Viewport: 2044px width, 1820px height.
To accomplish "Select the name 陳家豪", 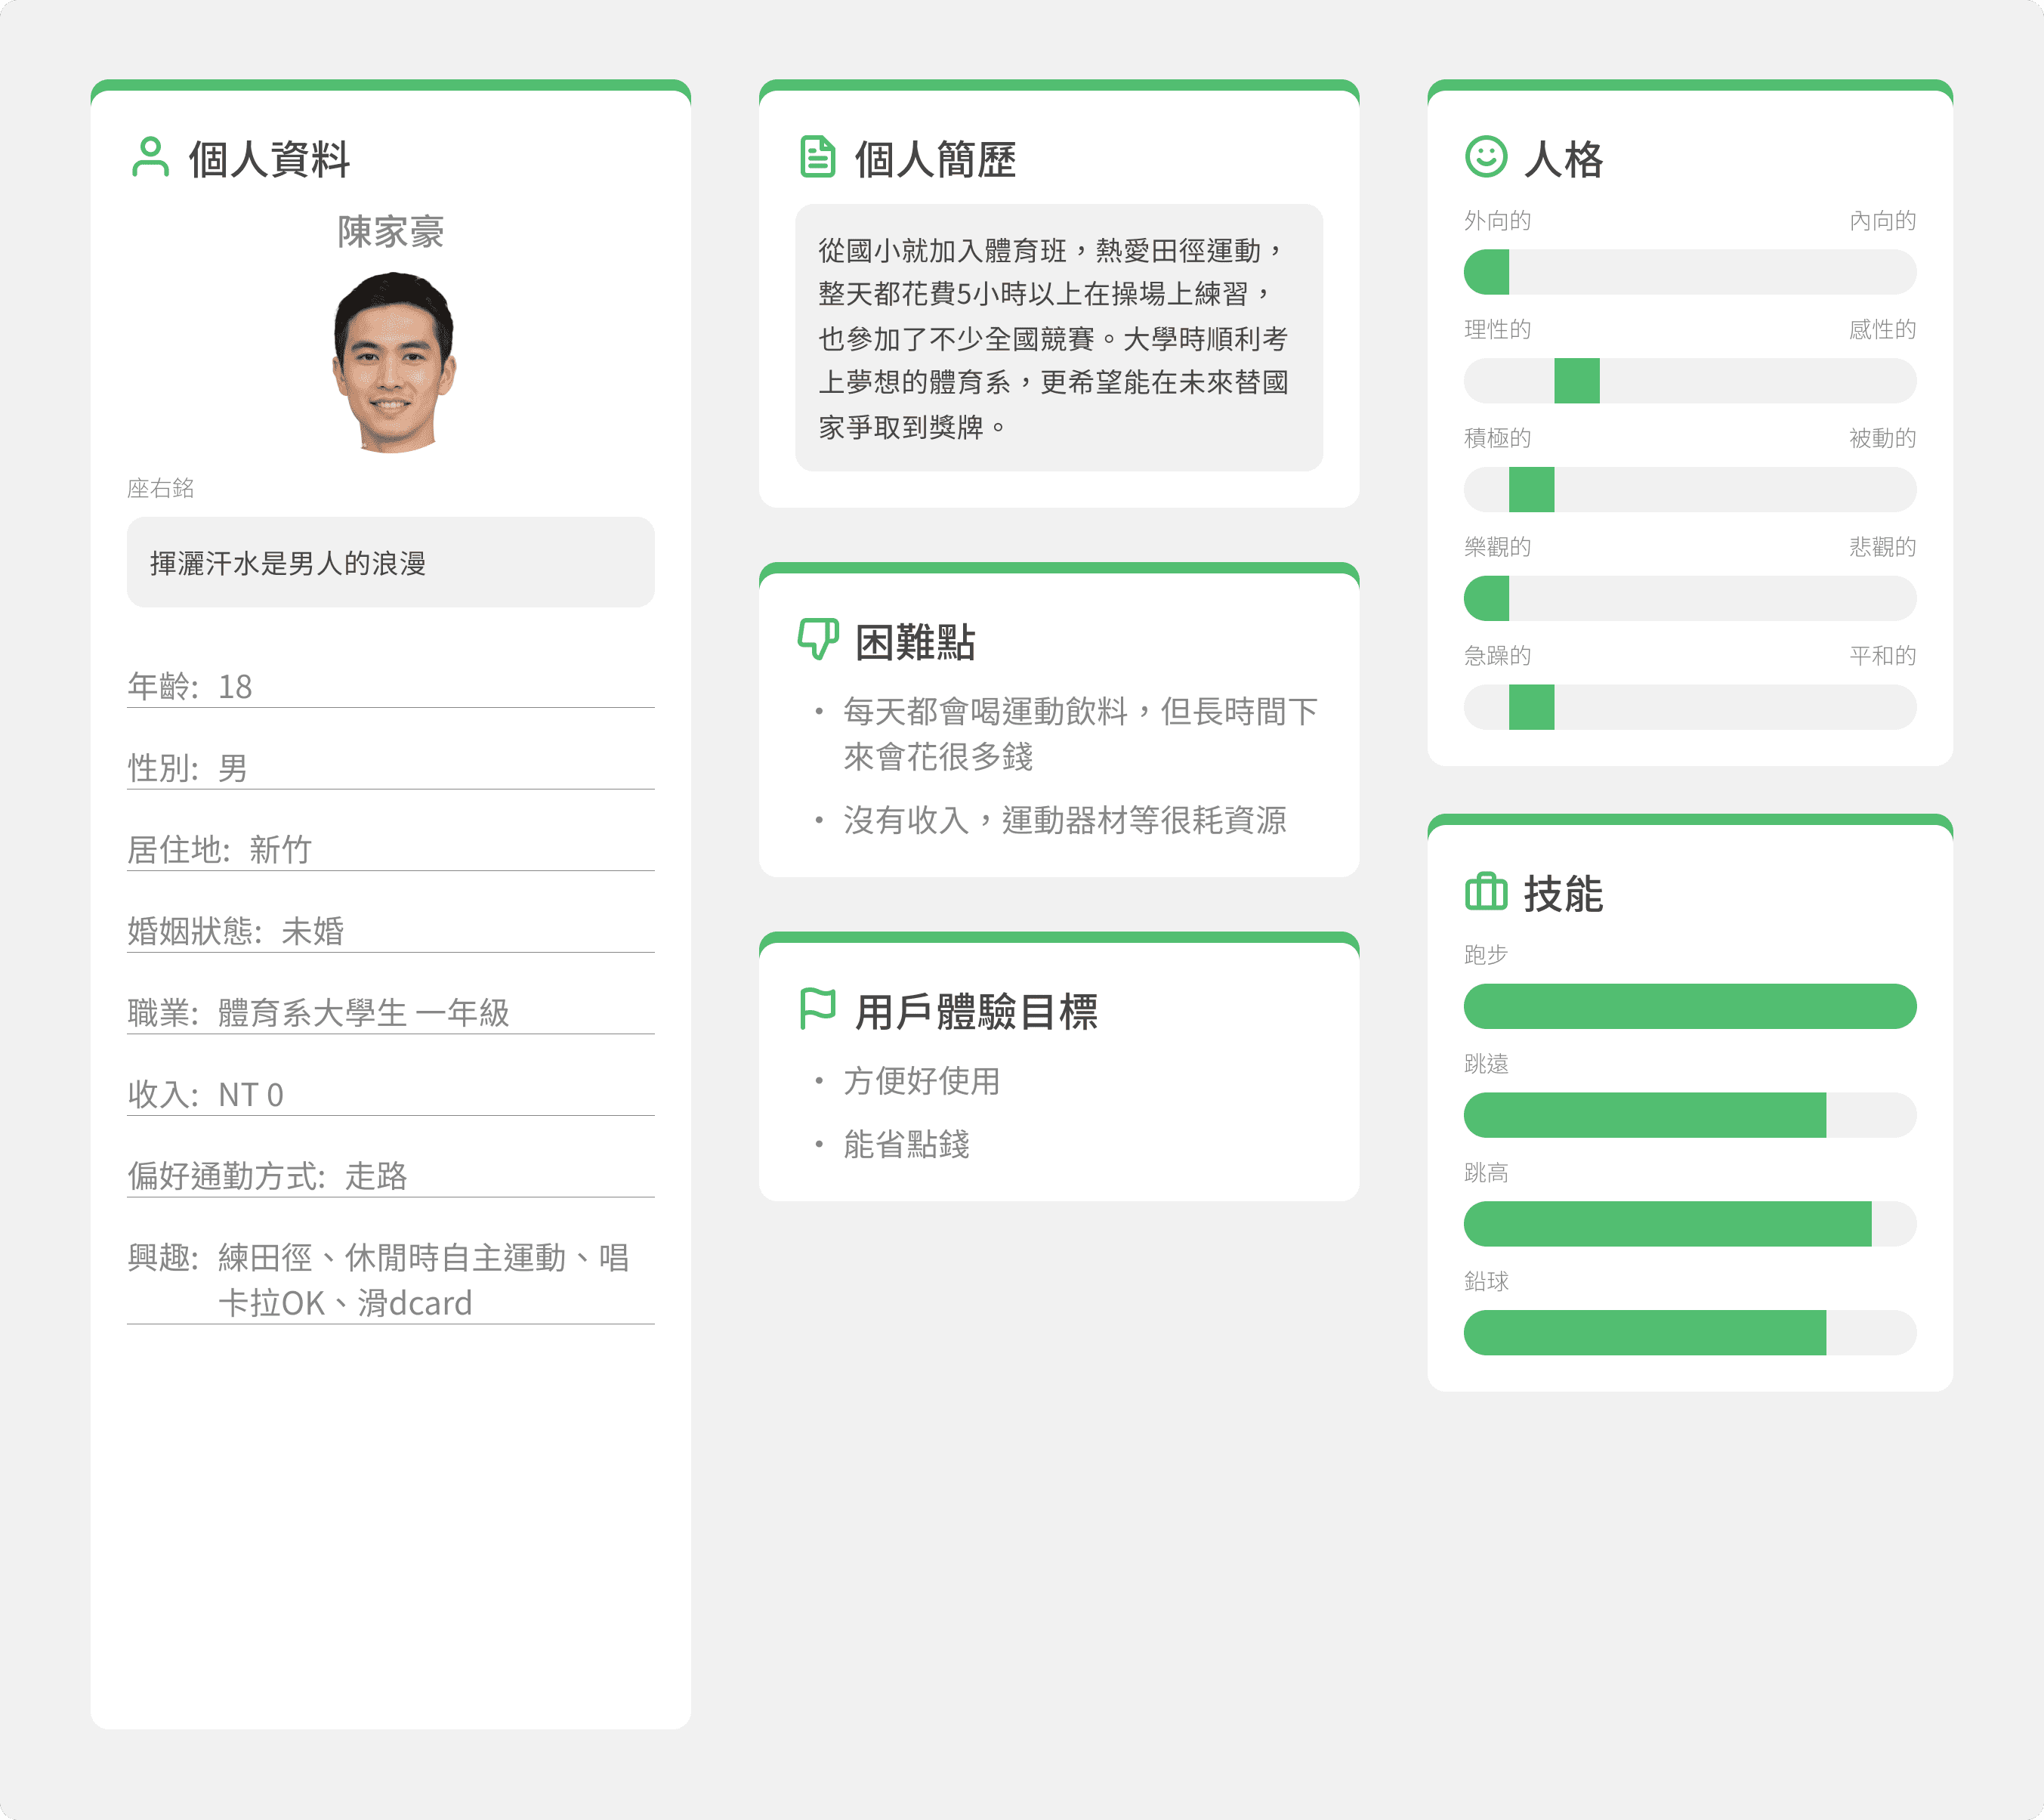I will coord(390,232).
